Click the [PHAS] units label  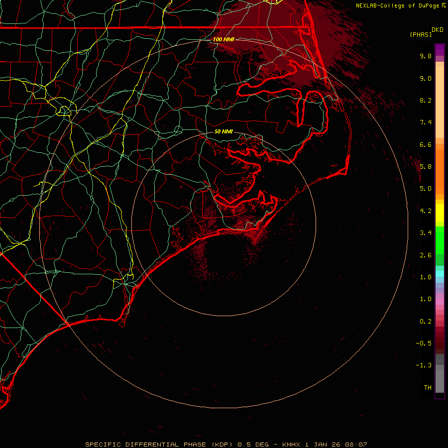[x=421, y=34]
